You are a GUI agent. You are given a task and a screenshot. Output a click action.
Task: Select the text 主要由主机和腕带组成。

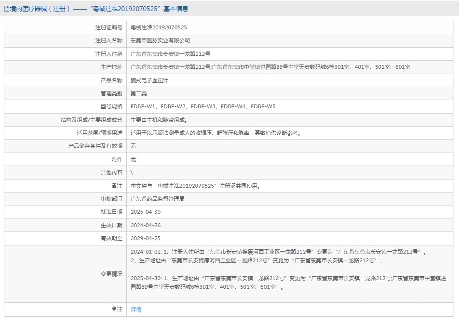(159, 120)
